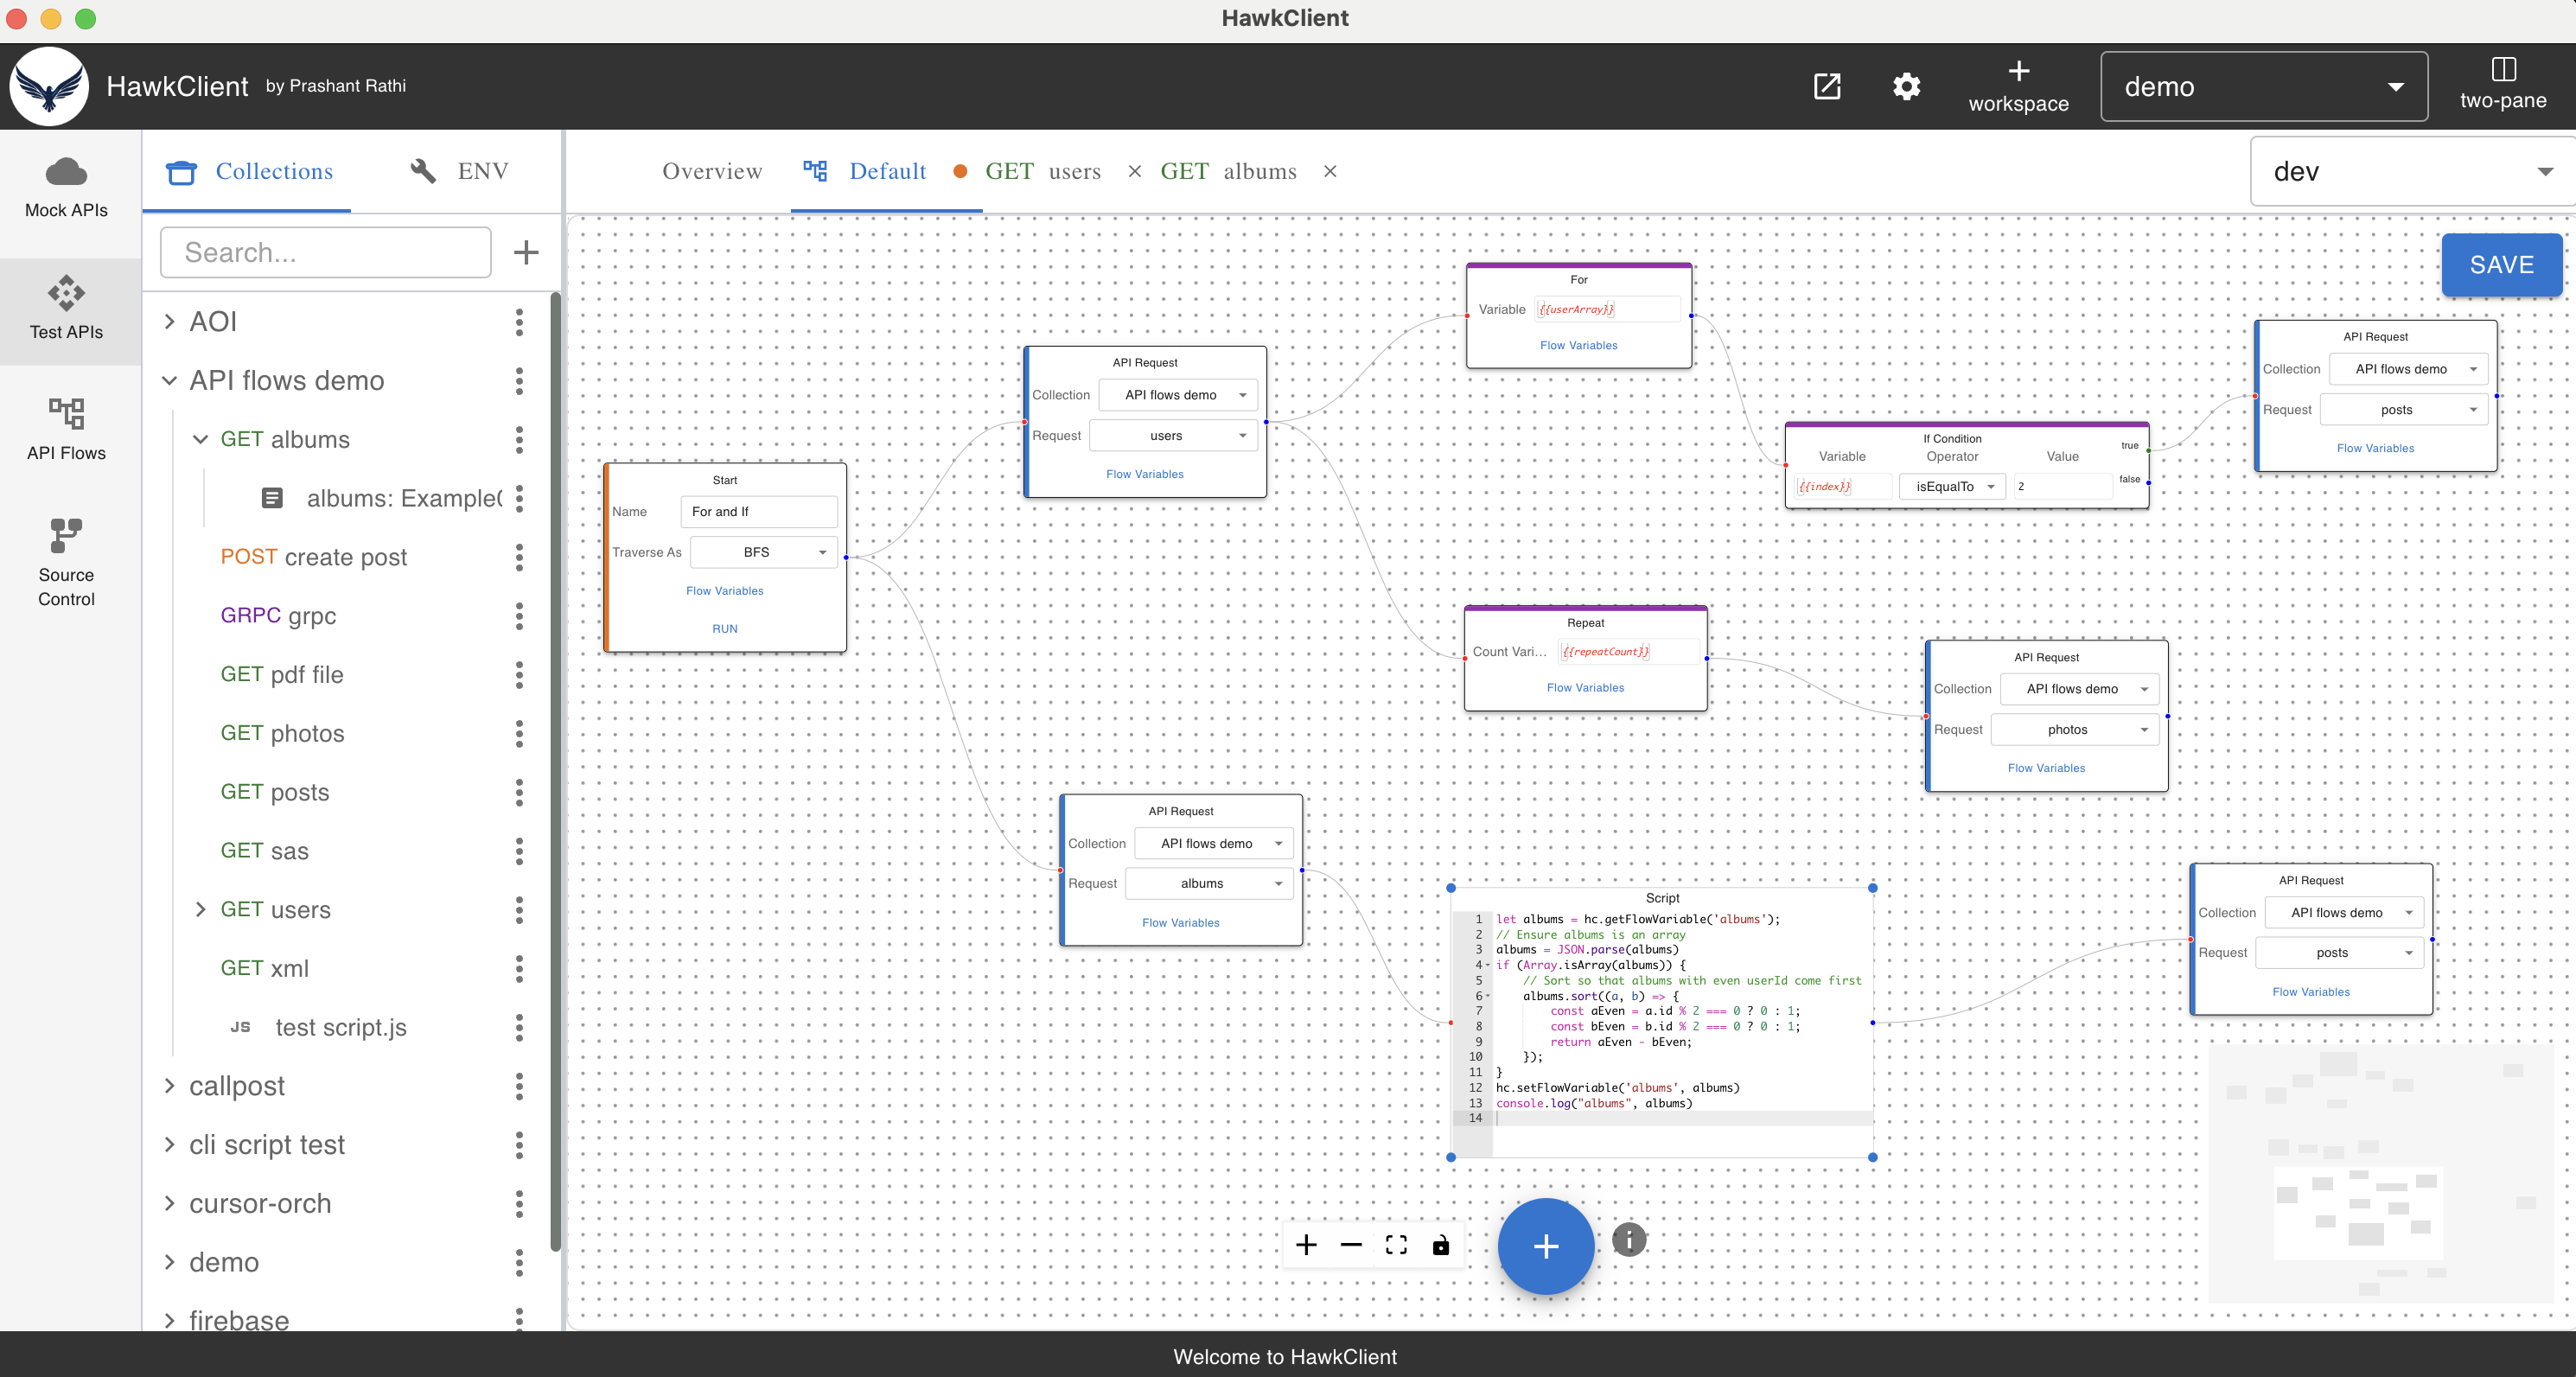Click the collection search field
Image resolution: width=2576 pixels, height=1377 pixels.
pos(324,252)
